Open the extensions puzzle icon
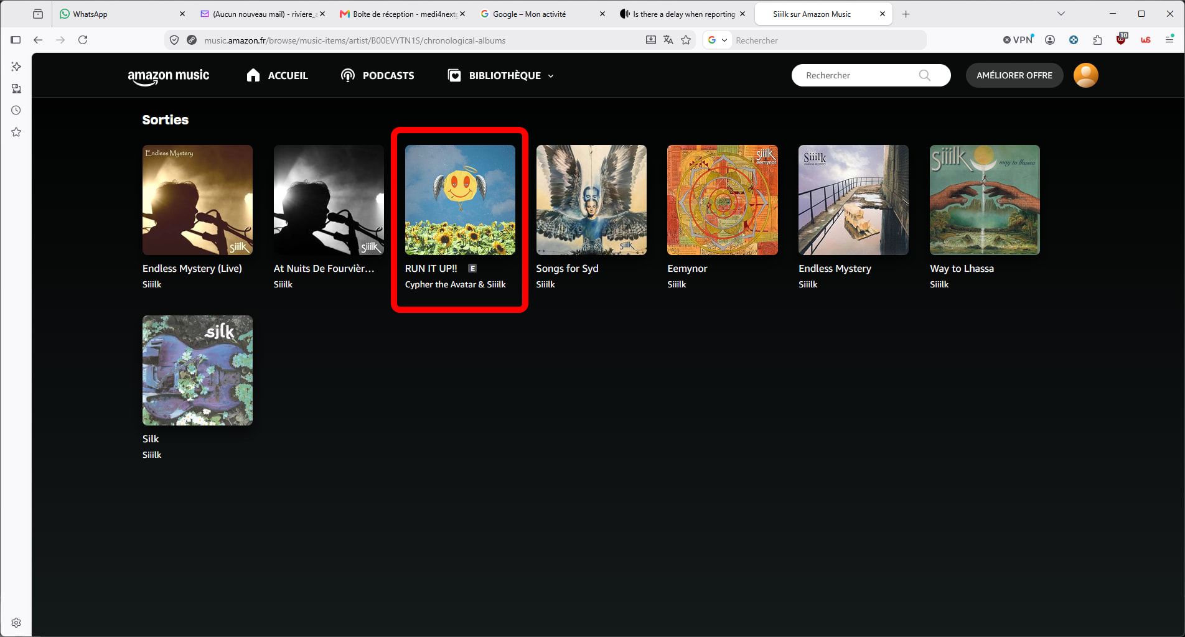The width and height of the screenshot is (1185, 637). click(x=1097, y=40)
